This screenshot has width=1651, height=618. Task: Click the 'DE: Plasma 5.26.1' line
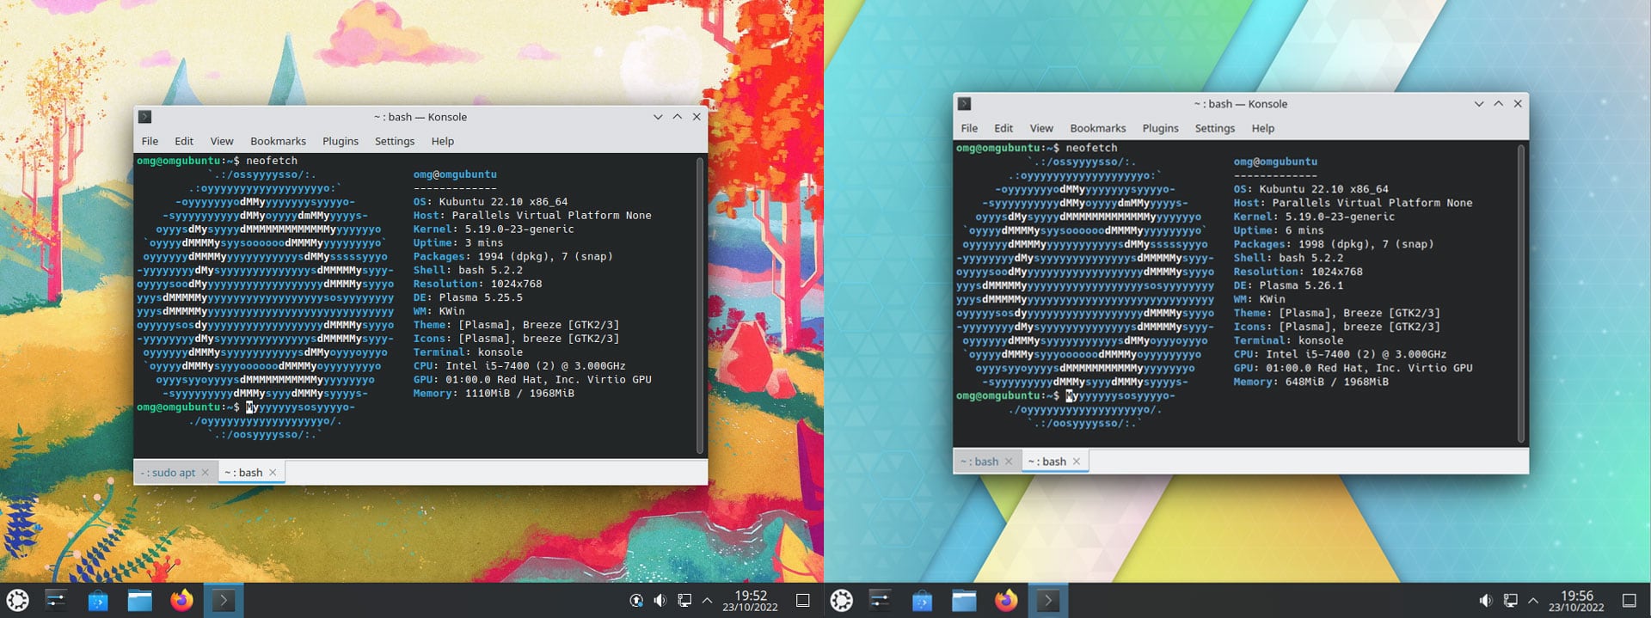[x=1288, y=285]
